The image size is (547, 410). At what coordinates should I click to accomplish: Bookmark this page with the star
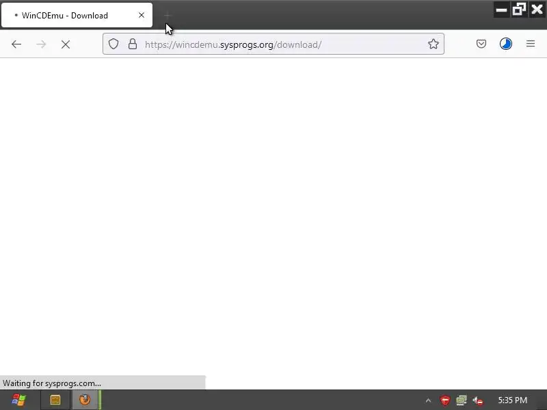pyautogui.click(x=433, y=44)
